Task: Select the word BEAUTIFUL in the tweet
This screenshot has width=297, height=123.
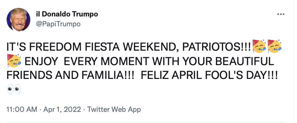Action: pyautogui.click(x=245, y=61)
